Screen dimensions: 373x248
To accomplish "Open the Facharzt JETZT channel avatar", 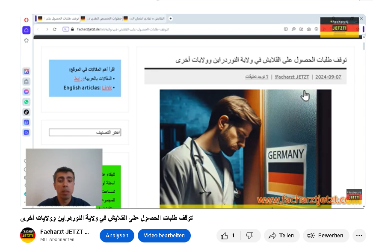I will pos(28,235).
